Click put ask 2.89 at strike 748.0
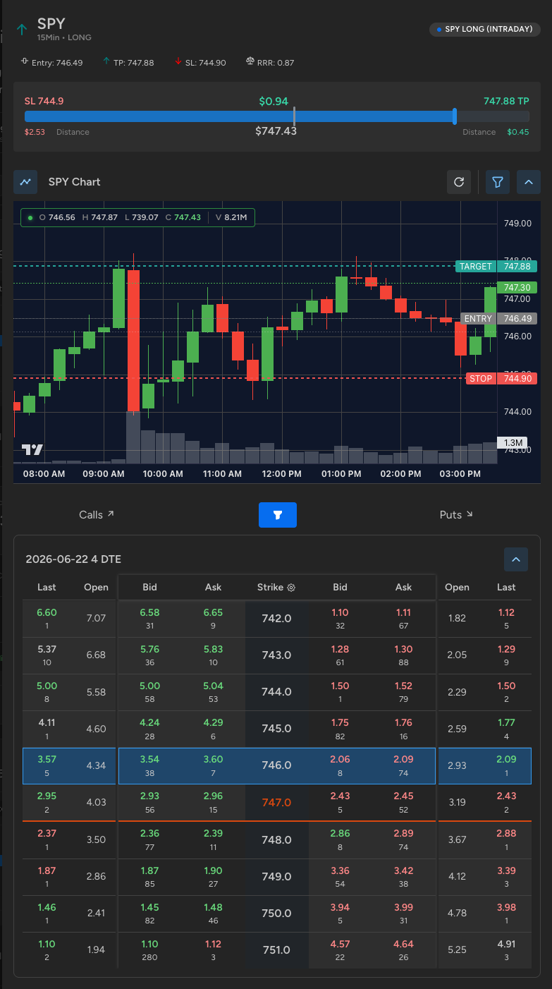 [403, 832]
